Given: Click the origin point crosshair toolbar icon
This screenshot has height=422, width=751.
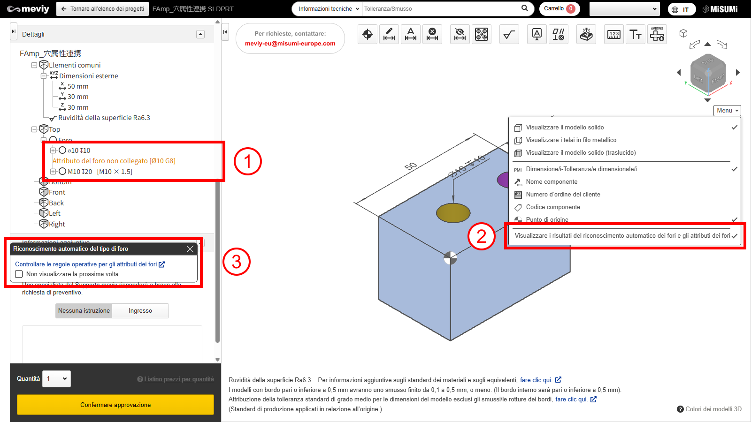Looking at the screenshot, I should [x=368, y=34].
